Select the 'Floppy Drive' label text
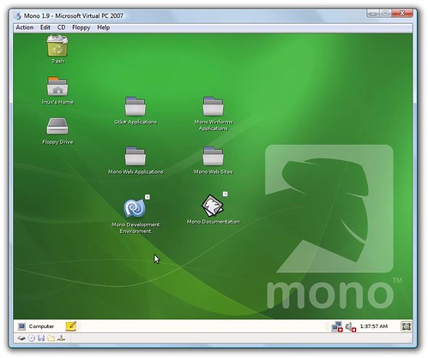 coord(57,142)
